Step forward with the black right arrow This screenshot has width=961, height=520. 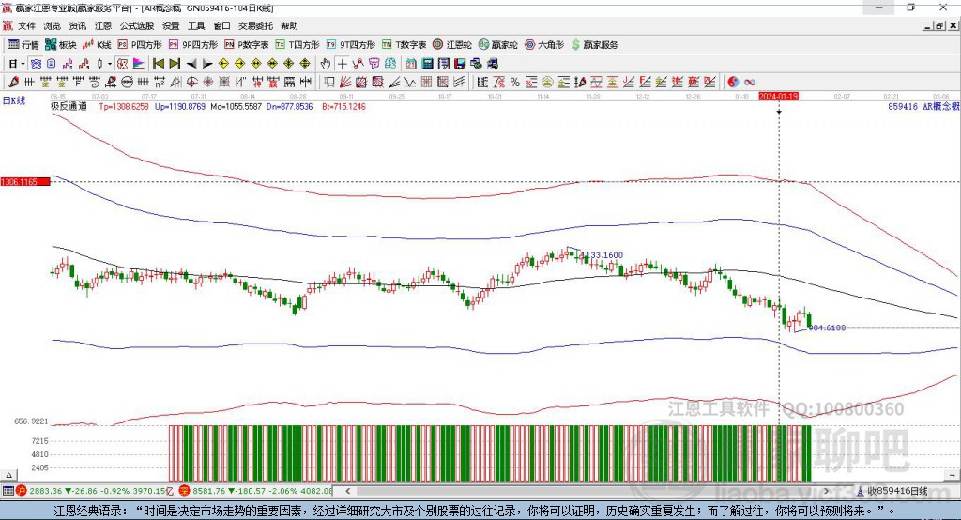coord(207,64)
